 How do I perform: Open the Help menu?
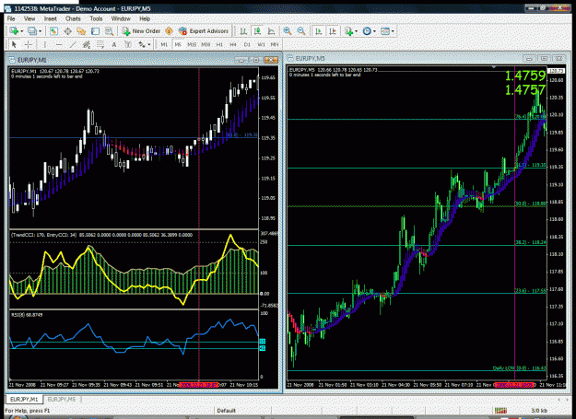pos(145,18)
